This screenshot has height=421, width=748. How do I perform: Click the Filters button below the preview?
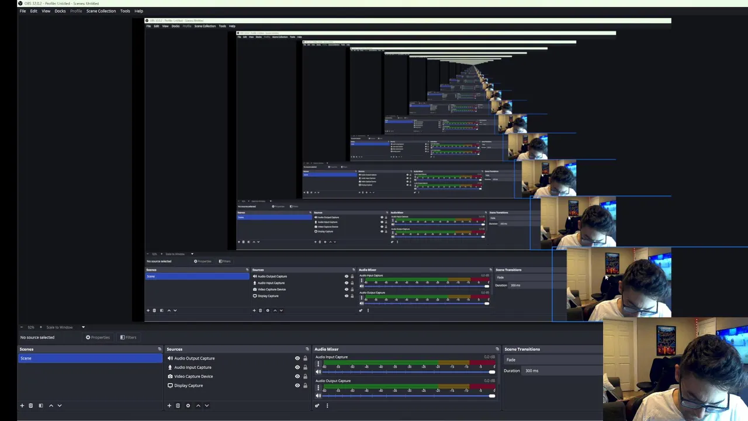[x=128, y=337]
